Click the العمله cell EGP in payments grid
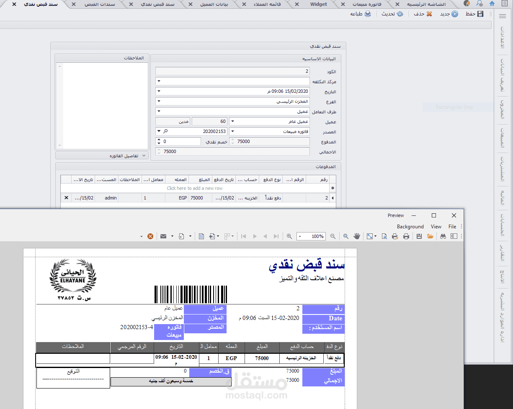This screenshot has height=409, width=513. 177,198
